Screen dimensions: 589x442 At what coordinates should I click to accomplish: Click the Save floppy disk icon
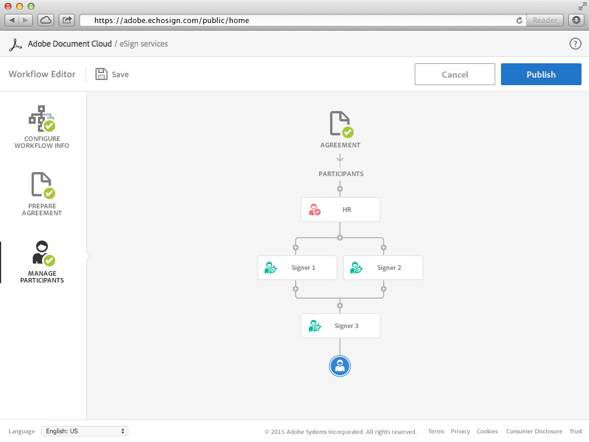101,74
